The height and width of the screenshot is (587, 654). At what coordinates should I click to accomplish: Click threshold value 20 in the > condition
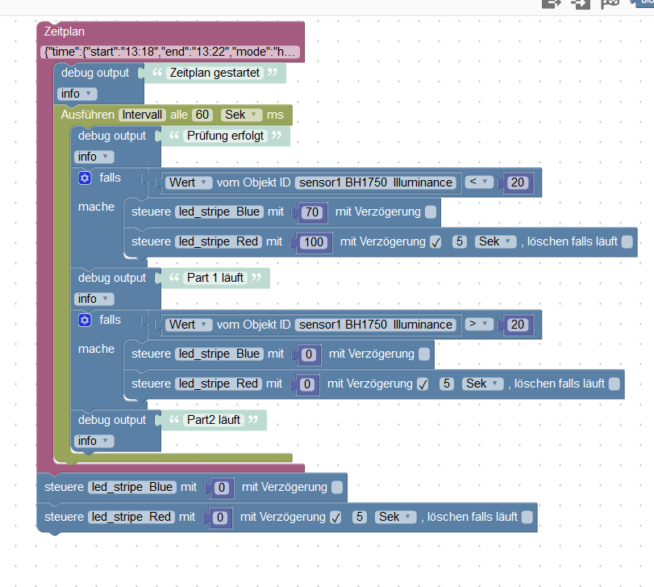tap(518, 325)
